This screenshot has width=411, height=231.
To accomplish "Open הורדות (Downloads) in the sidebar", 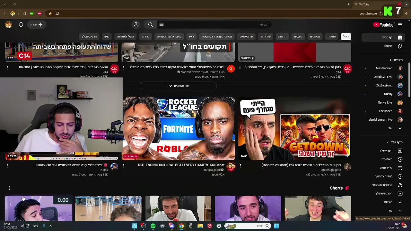I will click(x=383, y=202).
